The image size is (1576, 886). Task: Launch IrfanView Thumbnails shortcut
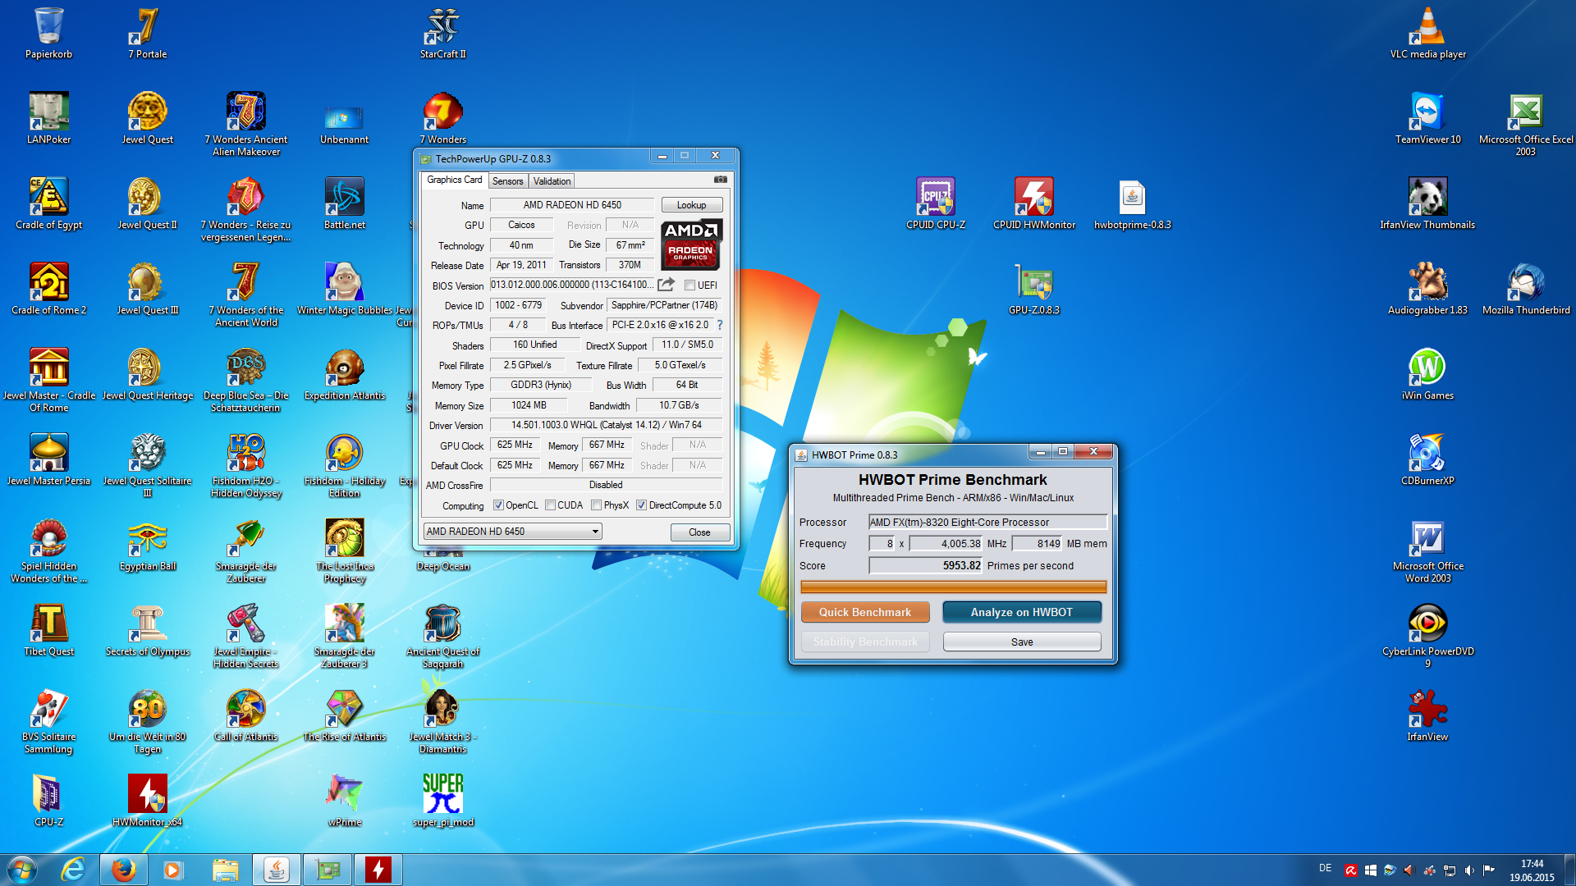[x=1428, y=203]
